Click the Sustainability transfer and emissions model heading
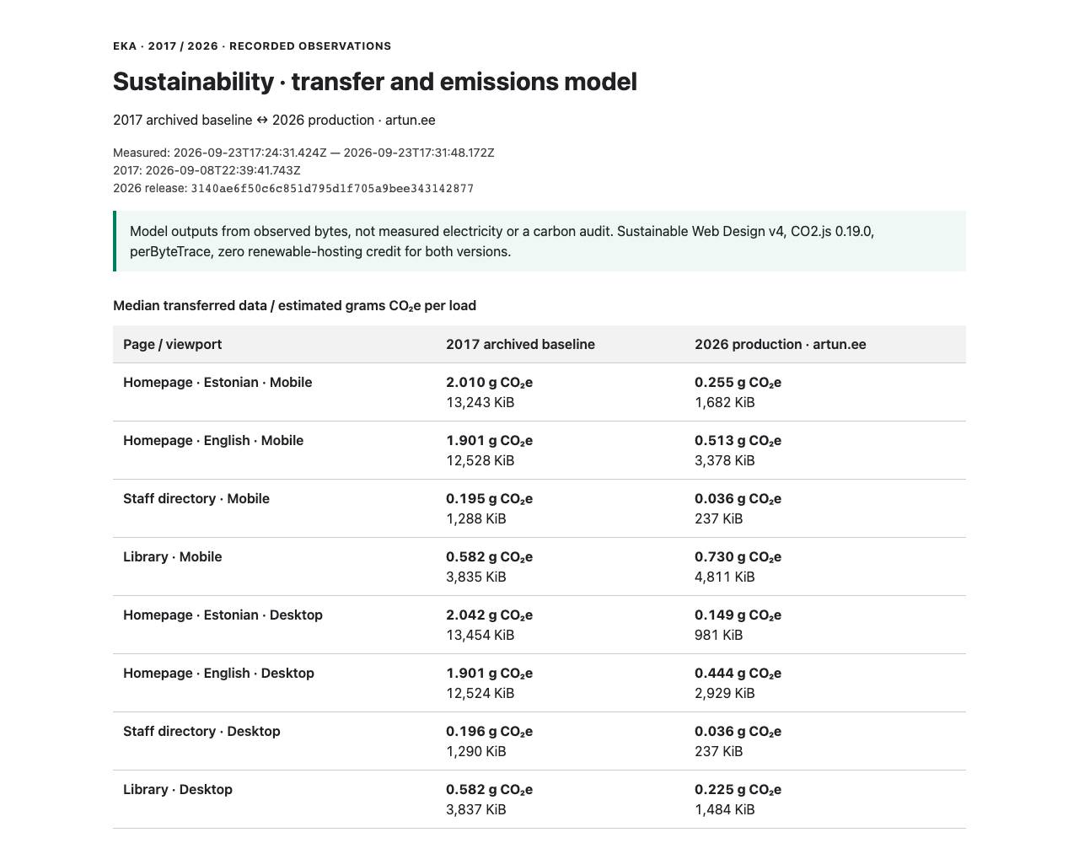The height and width of the screenshot is (843, 1079). point(375,82)
